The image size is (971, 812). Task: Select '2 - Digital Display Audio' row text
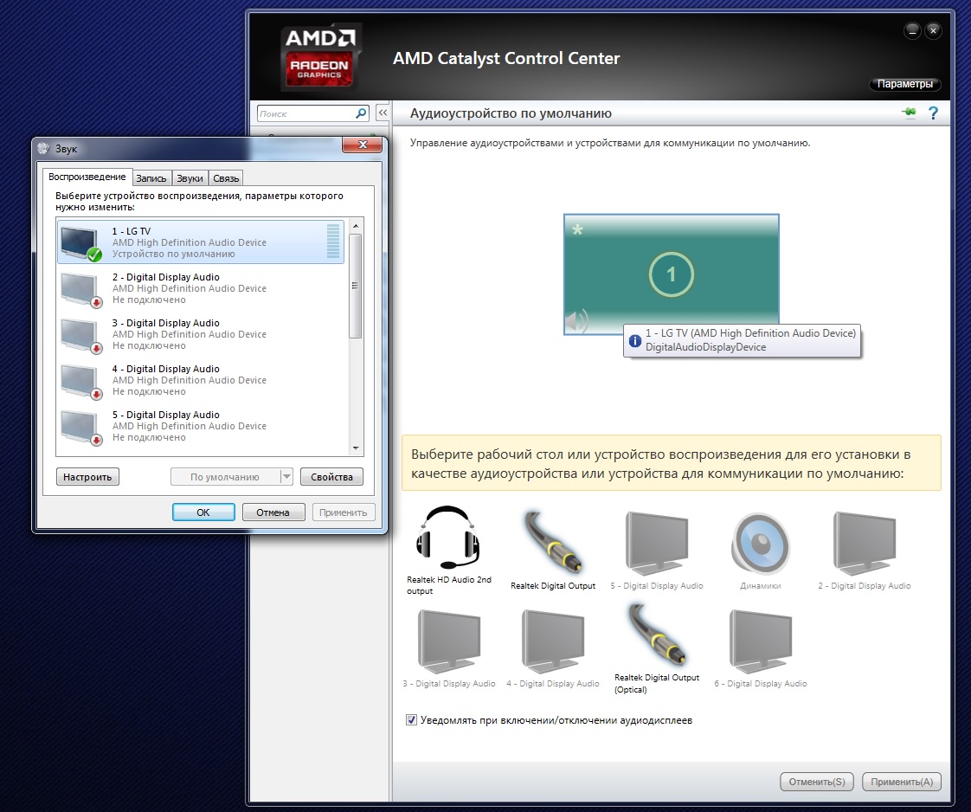(x=166, y=277)
